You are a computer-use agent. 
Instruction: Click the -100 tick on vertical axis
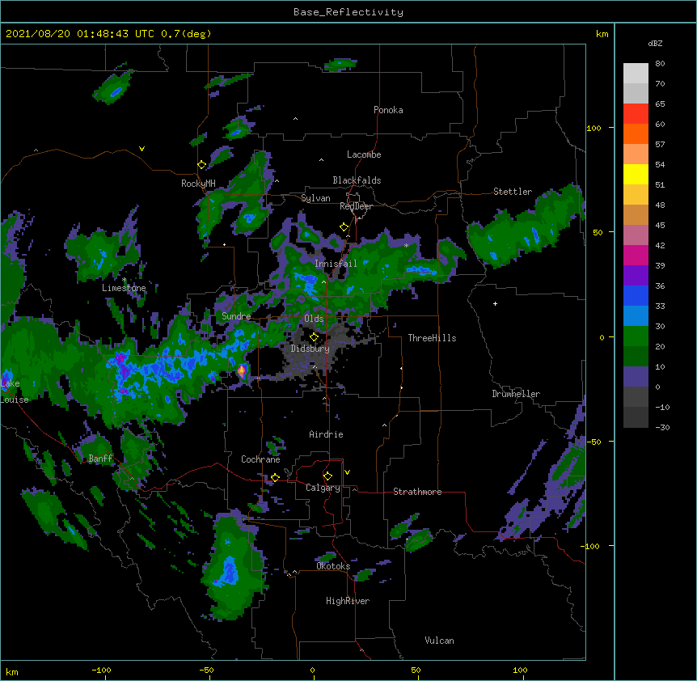(591, 546)
